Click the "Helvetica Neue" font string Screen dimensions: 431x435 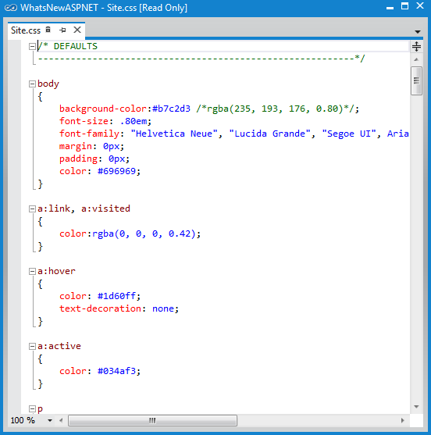tap(174, 134)
